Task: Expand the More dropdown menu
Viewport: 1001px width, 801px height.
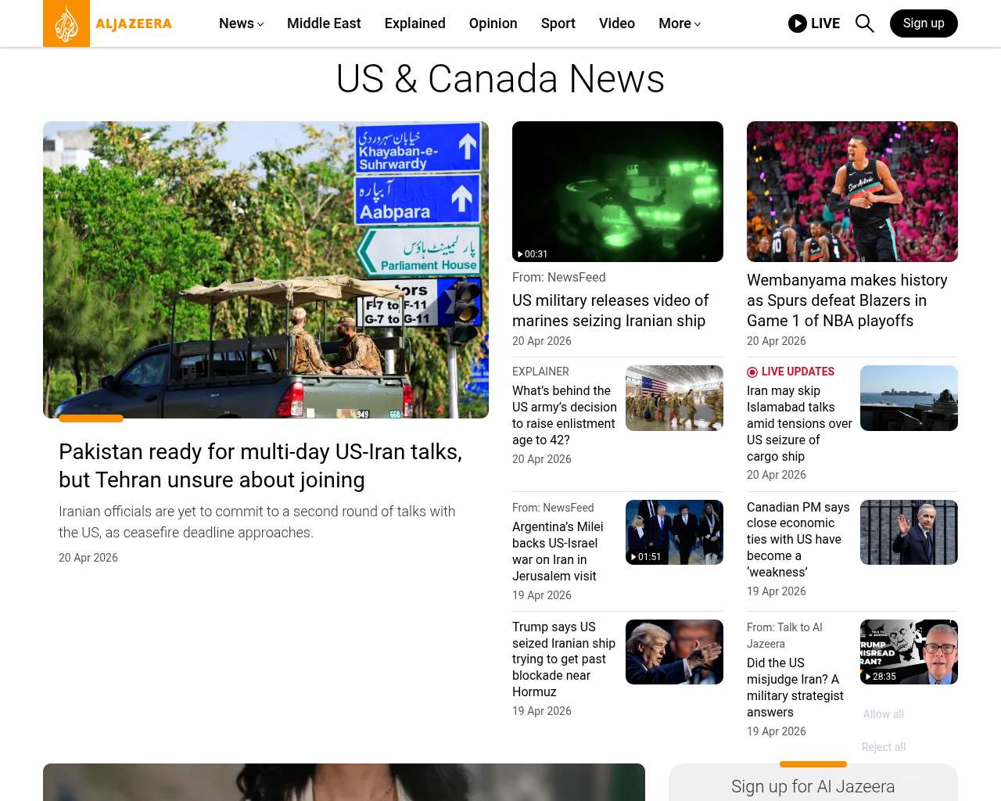Action: pos(679,23)
